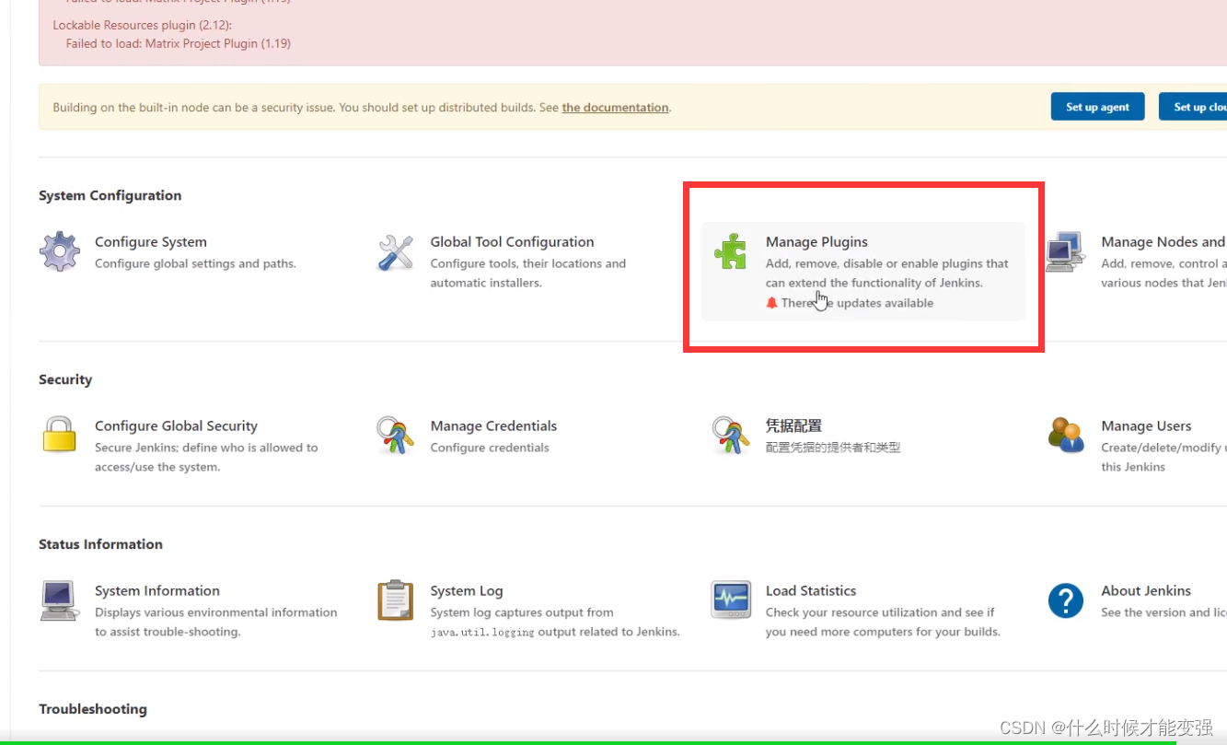The image size is (1227, 745).
Task: Click the Set up cloud button
Action: (x=1194, y=107)
